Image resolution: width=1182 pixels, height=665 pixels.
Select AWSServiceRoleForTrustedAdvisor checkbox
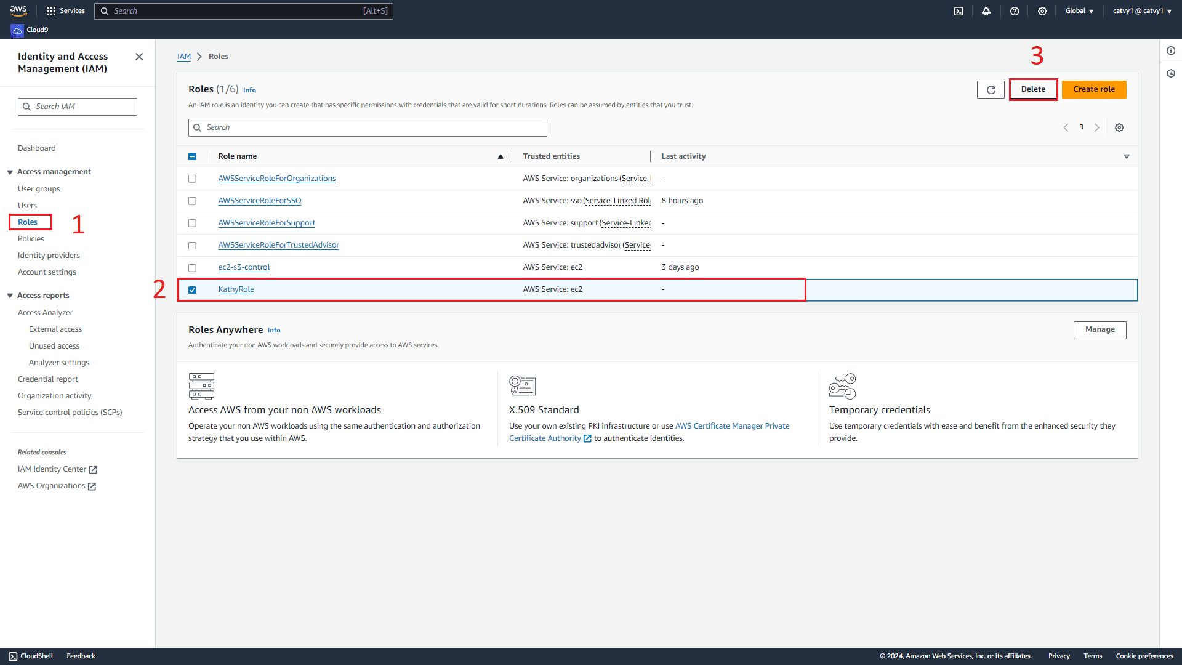(192, 245)
